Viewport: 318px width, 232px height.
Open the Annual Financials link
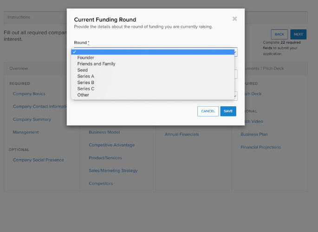(x=182, y=135)
